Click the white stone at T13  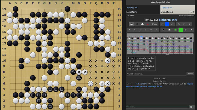click(113, 43)
